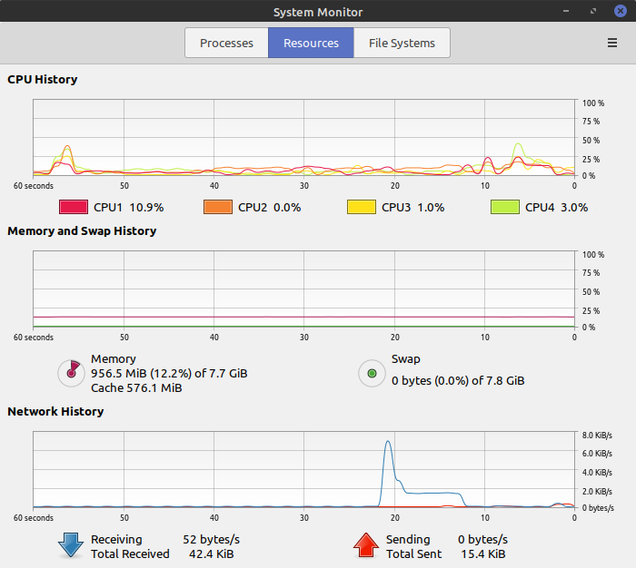Image resolution: width=636 pixels, height=568 pixels.
Task: Open the hamburger menu button
Action: (x=612, y=43)
